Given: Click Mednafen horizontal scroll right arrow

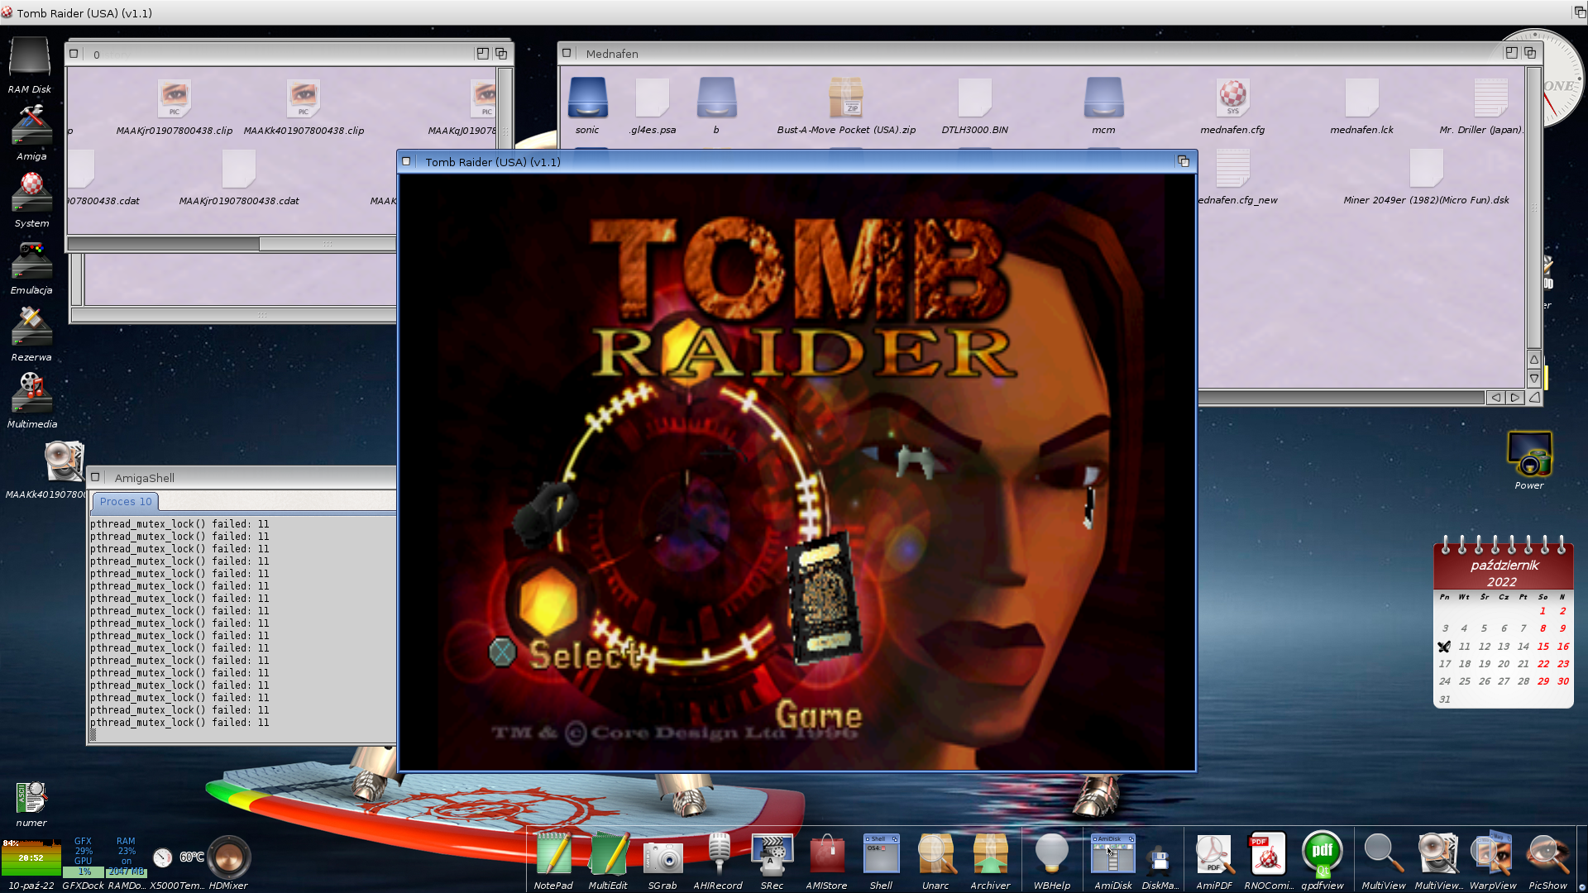Looking at the screenshot, I should 1514,398.
